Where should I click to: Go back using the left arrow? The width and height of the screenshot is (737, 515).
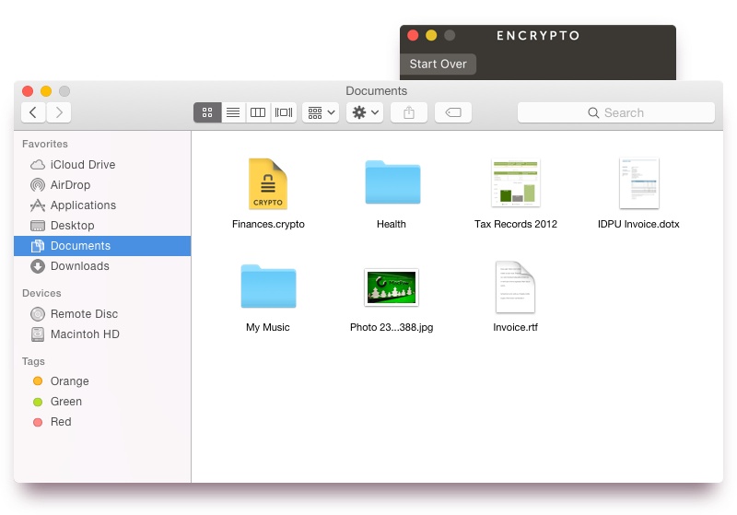[33, 112]
